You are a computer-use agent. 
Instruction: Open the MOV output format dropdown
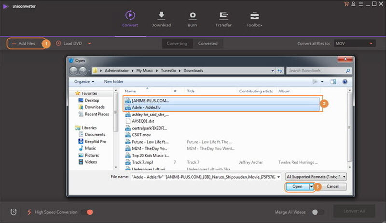point(355,43)
